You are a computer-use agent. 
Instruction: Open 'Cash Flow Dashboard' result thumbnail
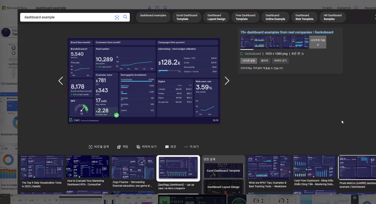(x=315, y=166)
